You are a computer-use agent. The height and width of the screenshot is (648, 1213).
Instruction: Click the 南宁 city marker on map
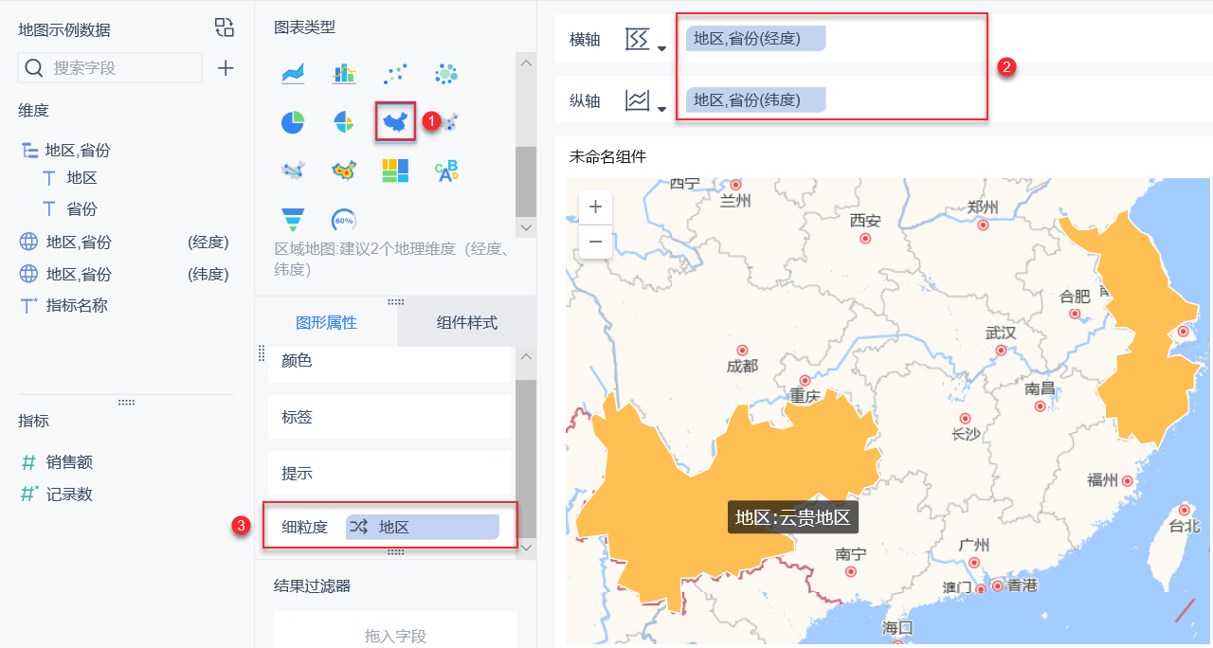tap(851, 571)
